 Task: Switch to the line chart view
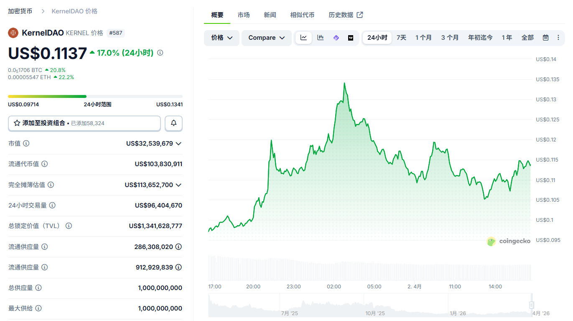303,38
